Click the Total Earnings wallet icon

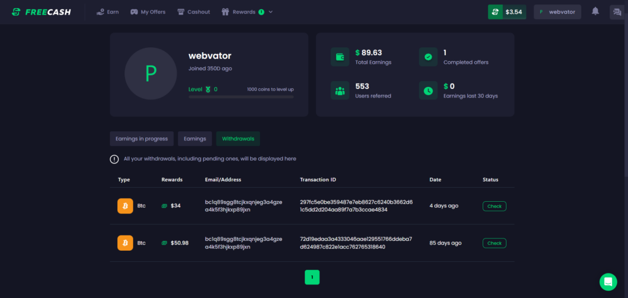[x=340, y=57]
